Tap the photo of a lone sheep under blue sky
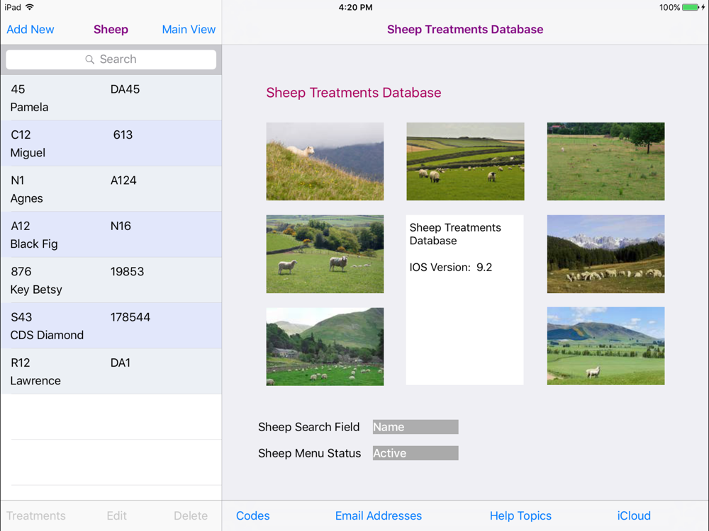 606,346
